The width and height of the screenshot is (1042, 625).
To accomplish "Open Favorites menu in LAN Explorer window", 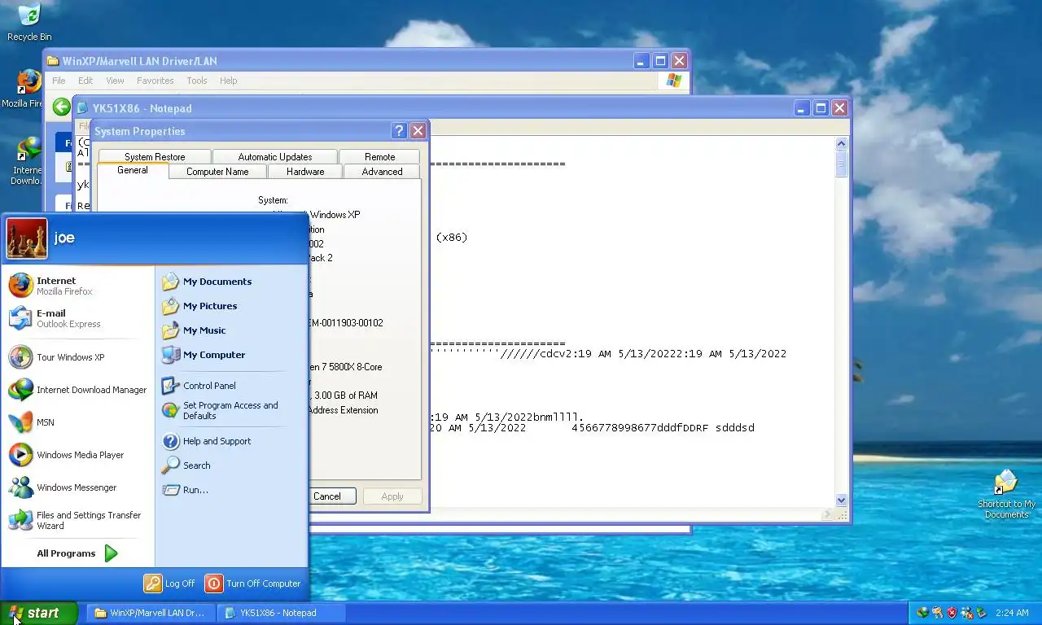I will [x=155, y=81].
